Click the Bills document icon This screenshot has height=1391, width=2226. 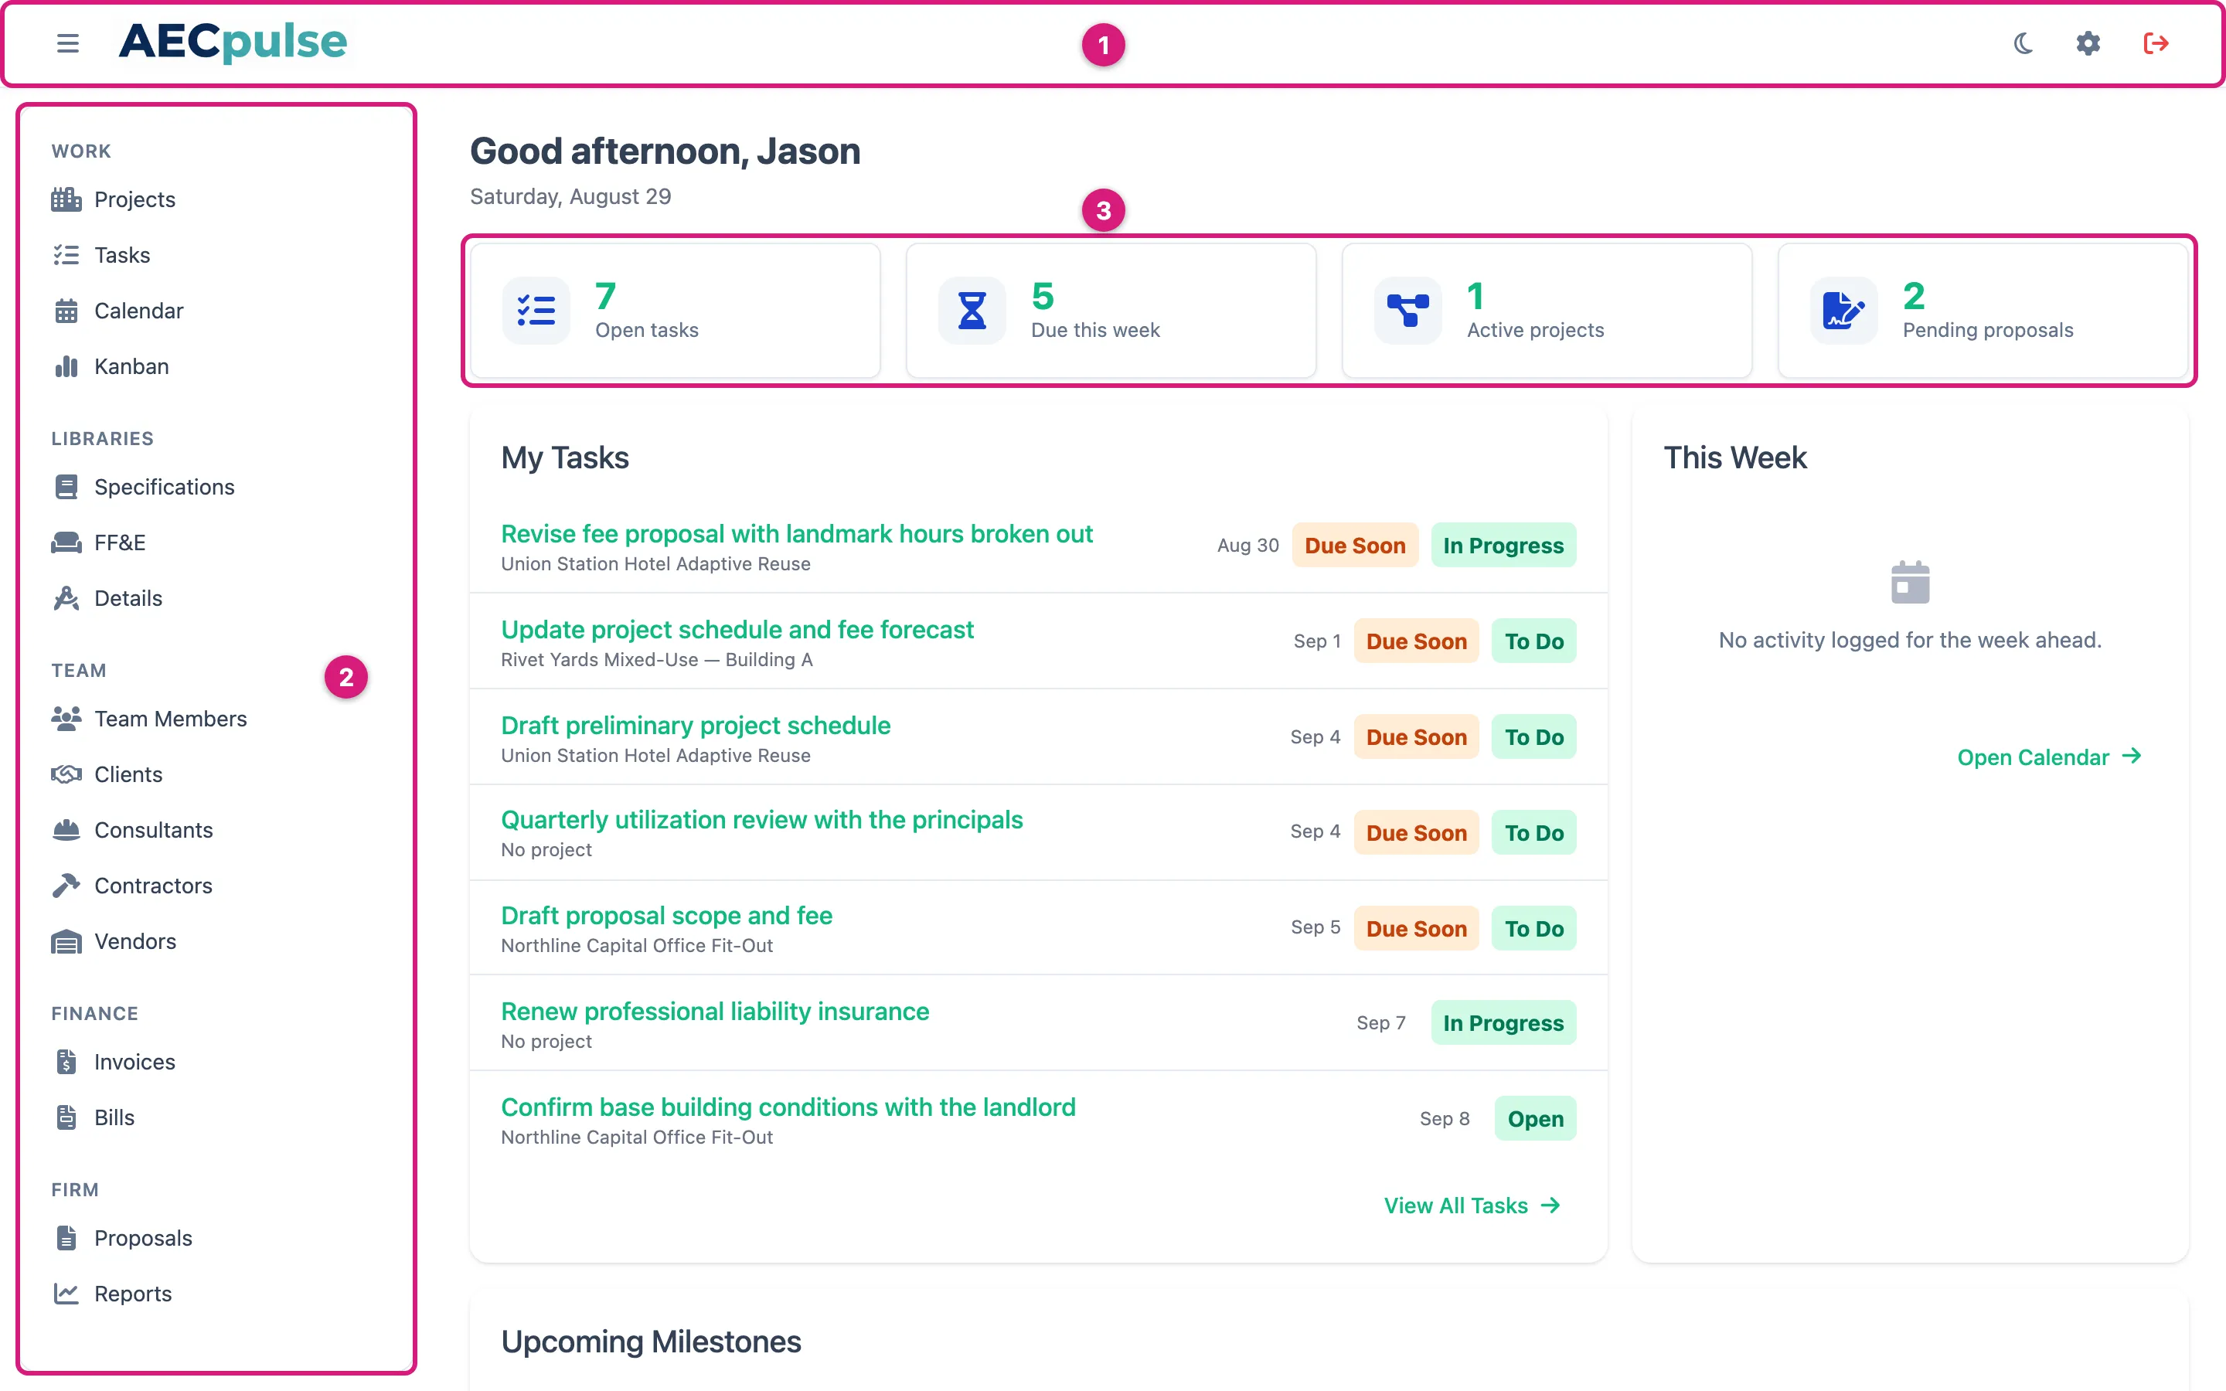(x=66, y=1117)
